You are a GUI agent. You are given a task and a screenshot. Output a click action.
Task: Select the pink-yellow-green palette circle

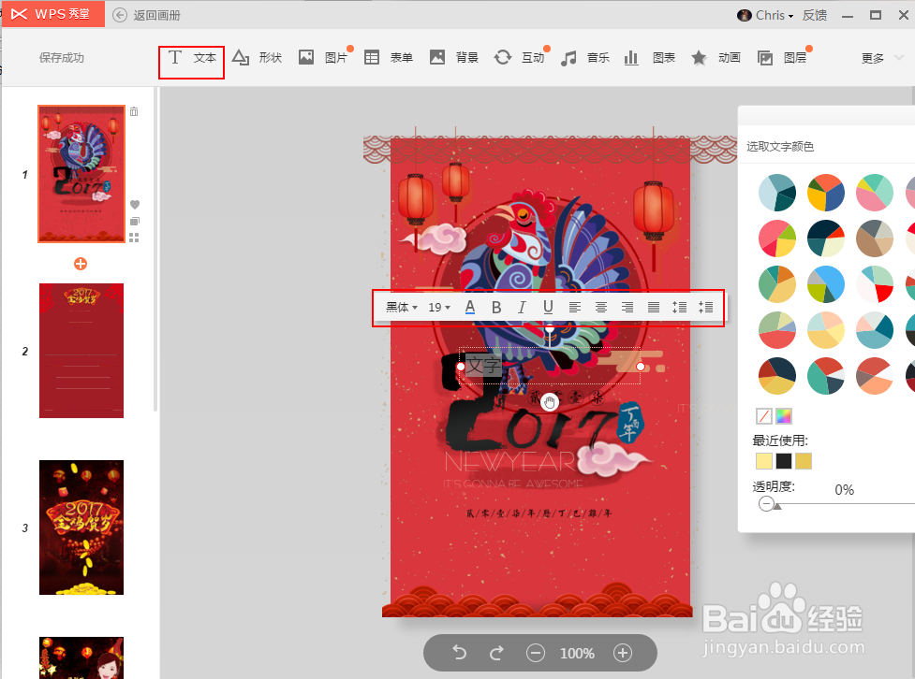pyautogui.click(x=777, y=238)
